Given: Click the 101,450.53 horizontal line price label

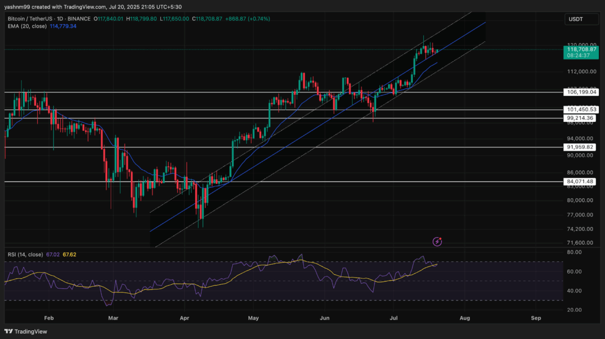Looking at the screenshot, I should point(581,110).
